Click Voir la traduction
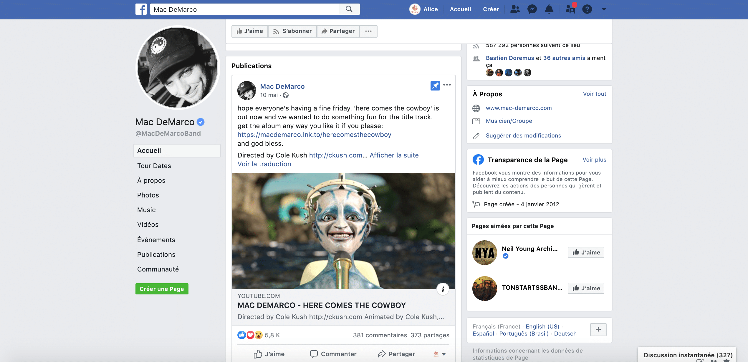Screen dimensions: 748x362 click(264, 164)
